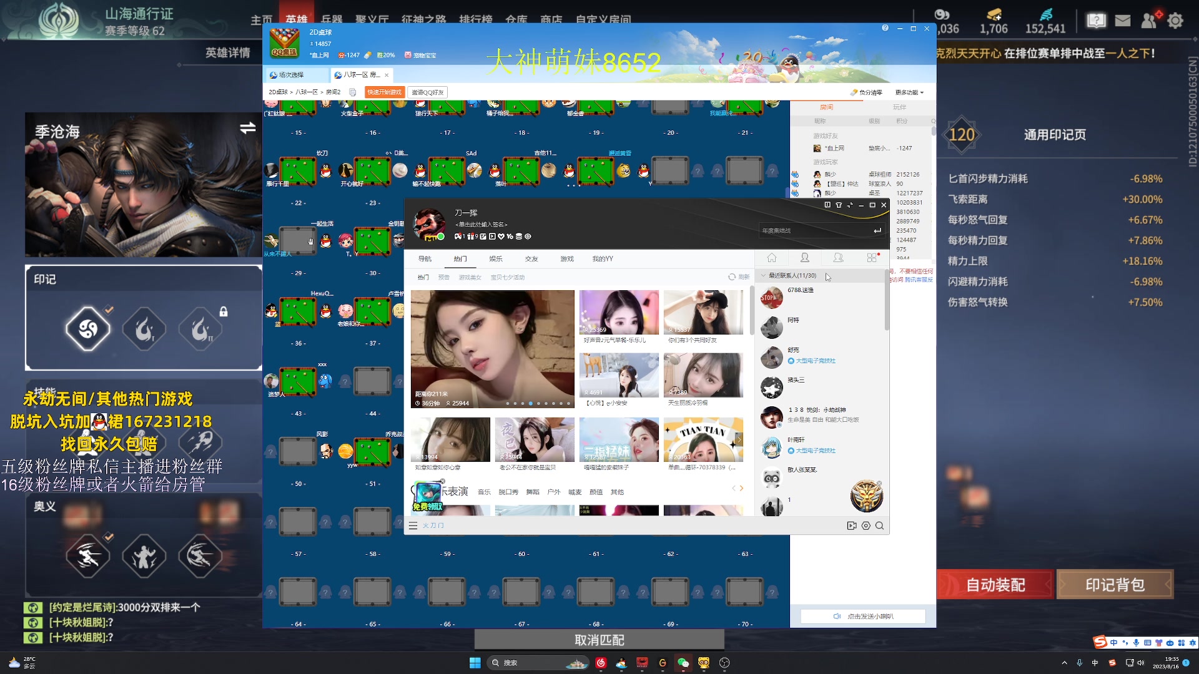Open the YY hamburger menu icon
The image size is (1199, 674).
point(413,526)
